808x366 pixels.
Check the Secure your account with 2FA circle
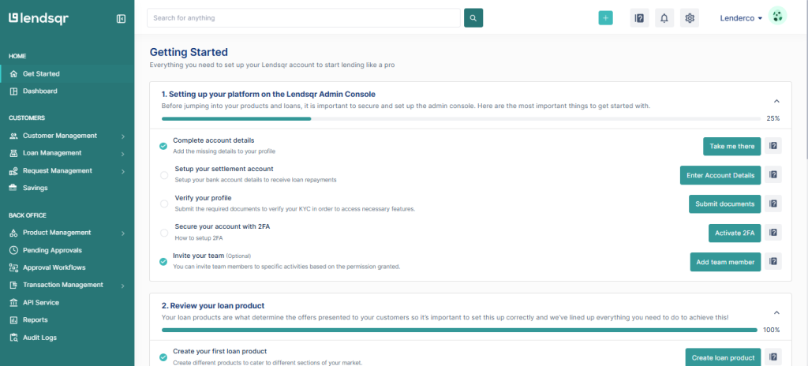164,233
